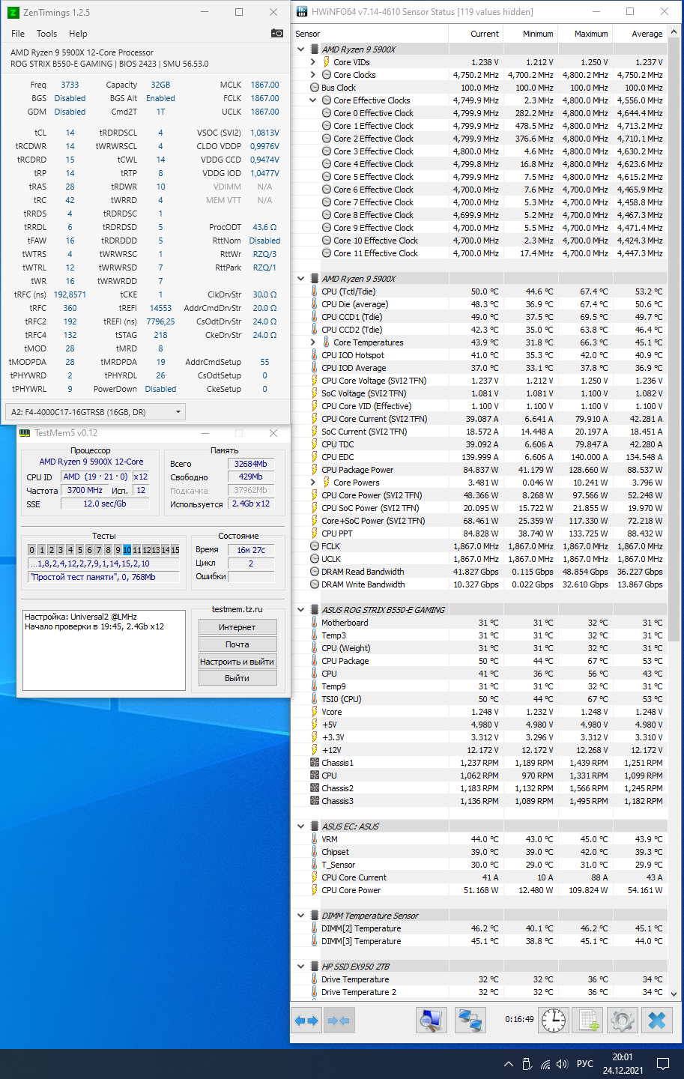This screenshot has width=684, height=1079.
Task: Click the TestMem5 title bar app icon
Action: pos(25,432)
